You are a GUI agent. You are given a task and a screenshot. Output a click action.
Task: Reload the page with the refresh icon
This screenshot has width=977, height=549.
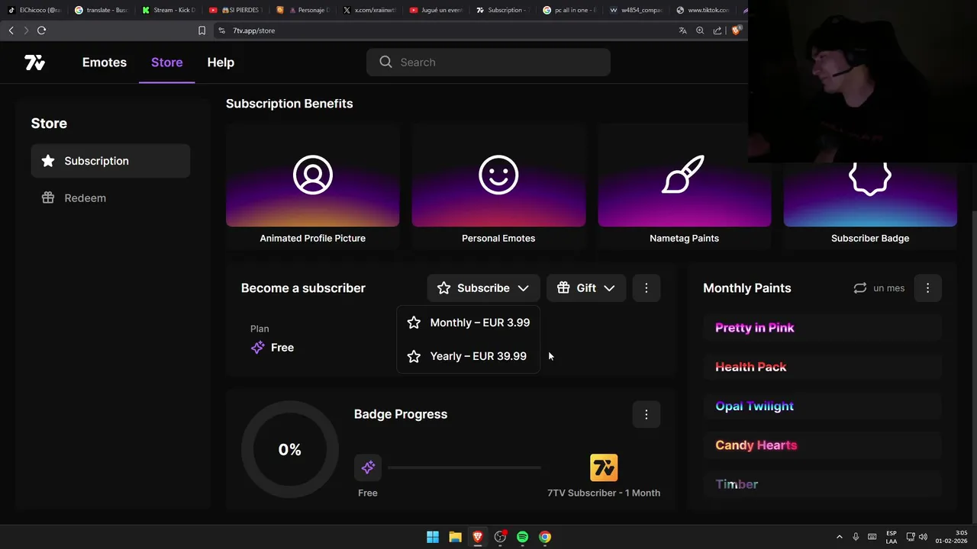(41, 30)
